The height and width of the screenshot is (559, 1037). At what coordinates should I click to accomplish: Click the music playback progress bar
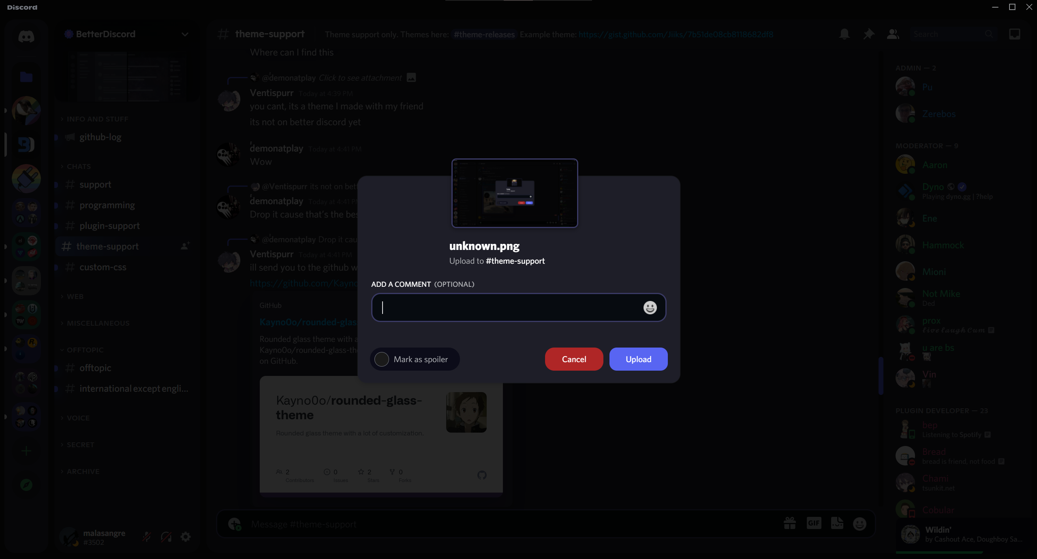pyautogui.click(x=939, y=552)
